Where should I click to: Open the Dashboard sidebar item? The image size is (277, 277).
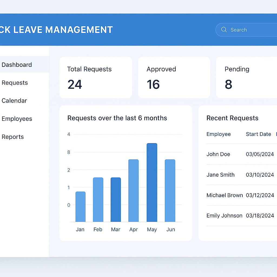pos(17,65)
